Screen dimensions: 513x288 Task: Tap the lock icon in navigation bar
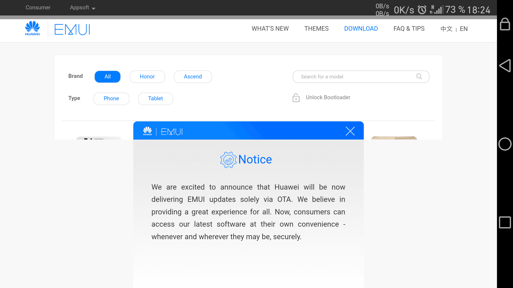(x=505, y=24)
